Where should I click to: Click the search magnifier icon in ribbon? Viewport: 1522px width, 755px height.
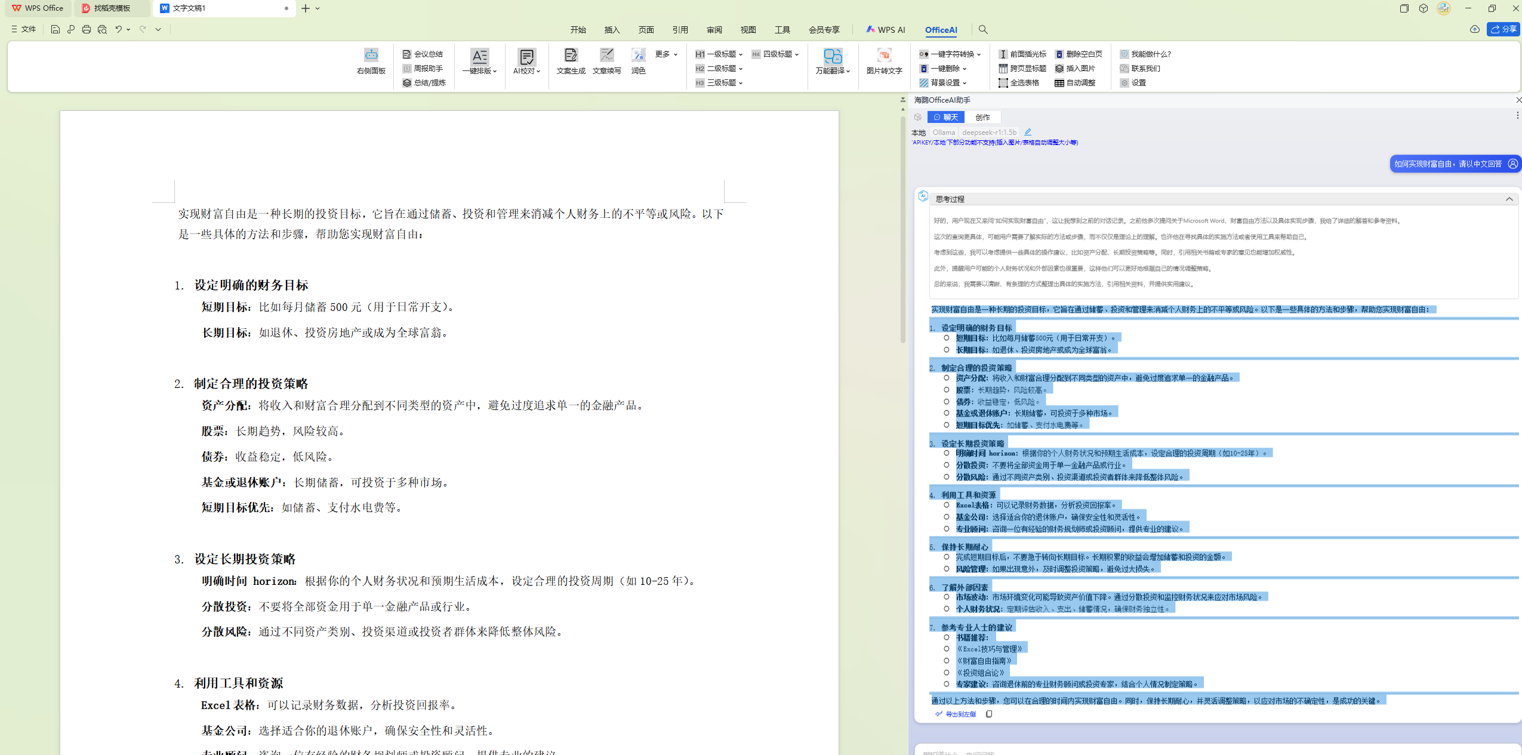point(982,29)
